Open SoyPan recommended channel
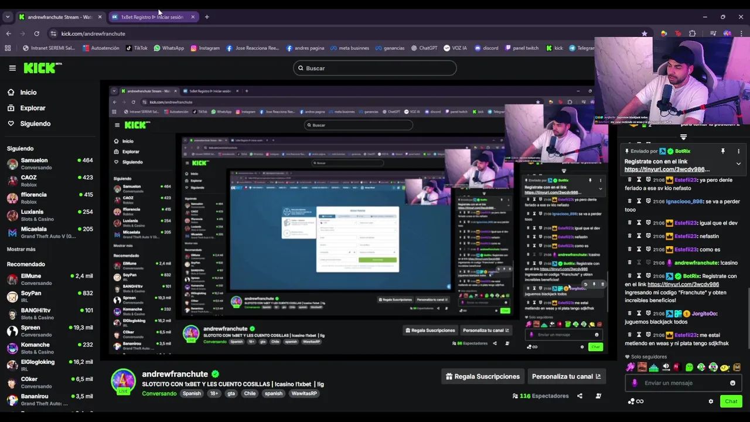This screenshot has height=422, width=750. click(50, 297)
